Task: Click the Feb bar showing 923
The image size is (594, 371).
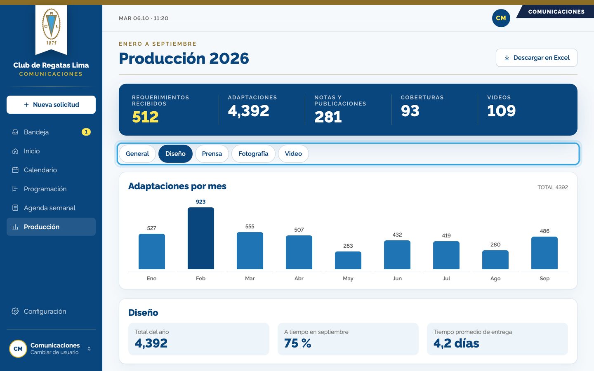Action: pos(201,238)
